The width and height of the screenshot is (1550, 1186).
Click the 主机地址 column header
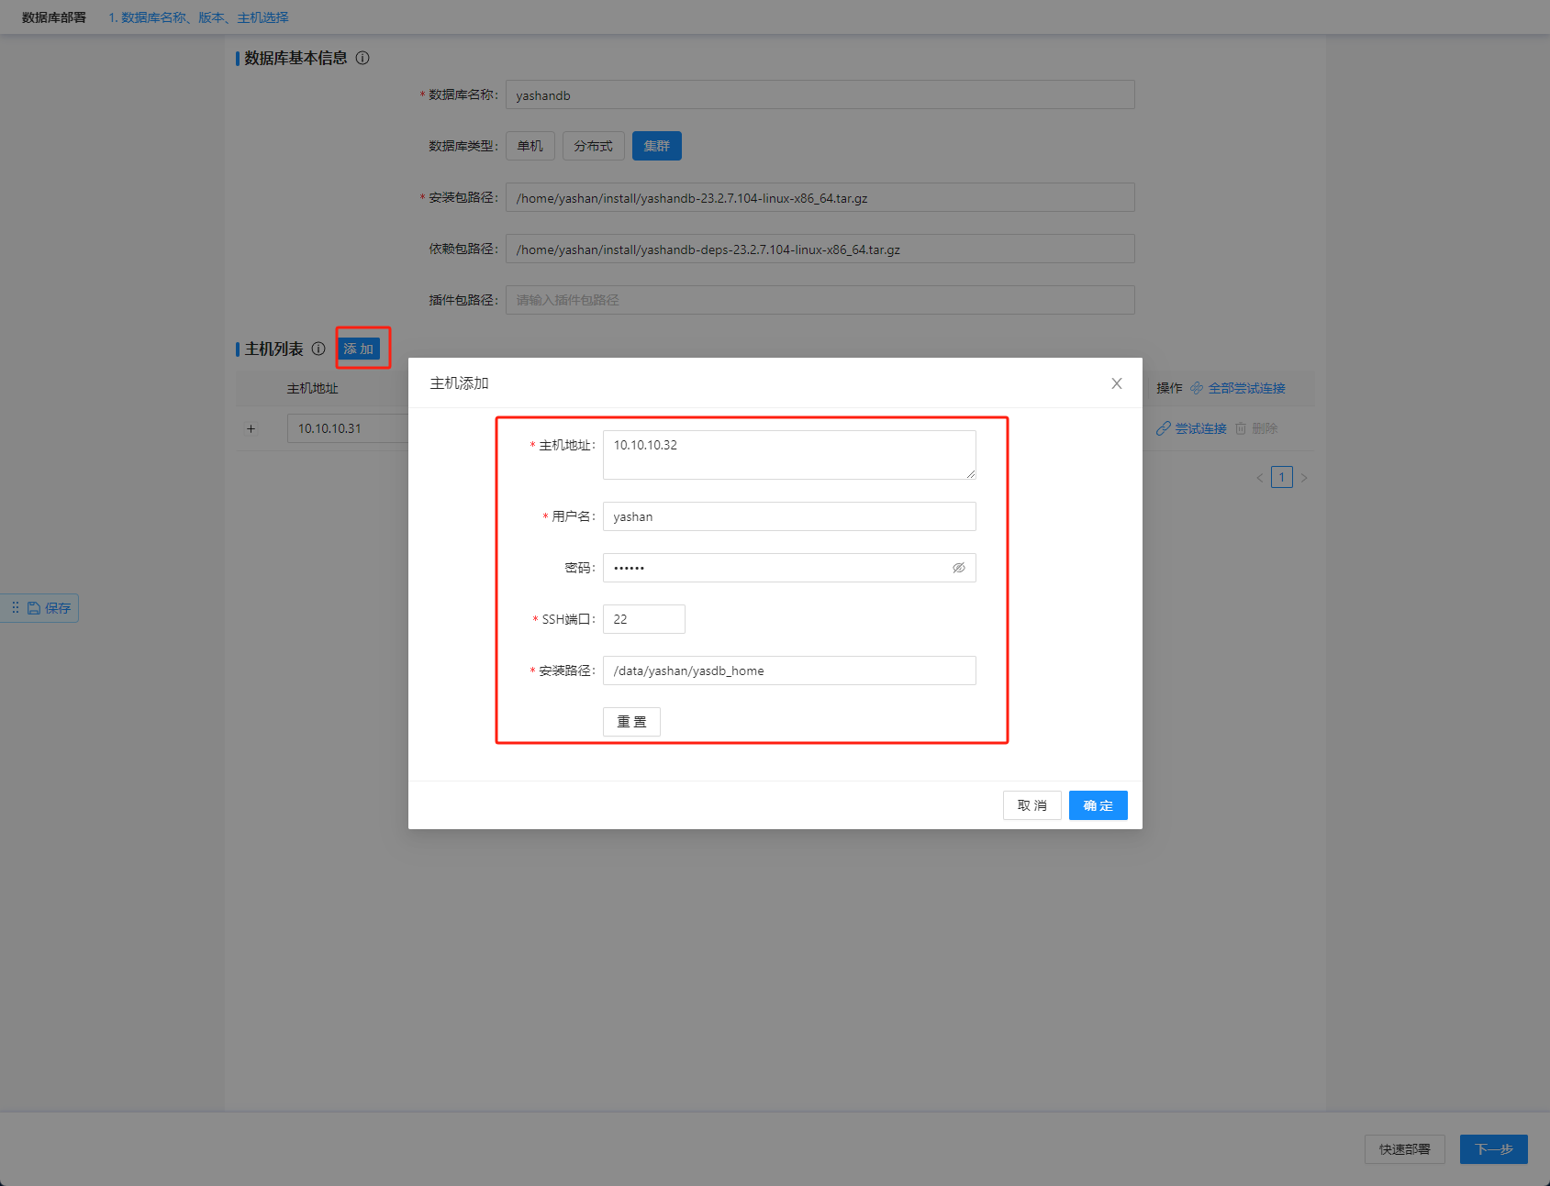tap(313, 388)
